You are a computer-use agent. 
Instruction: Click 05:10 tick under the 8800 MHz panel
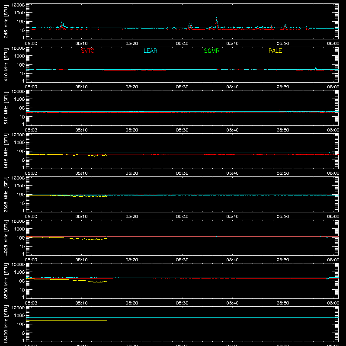(81, 303)
